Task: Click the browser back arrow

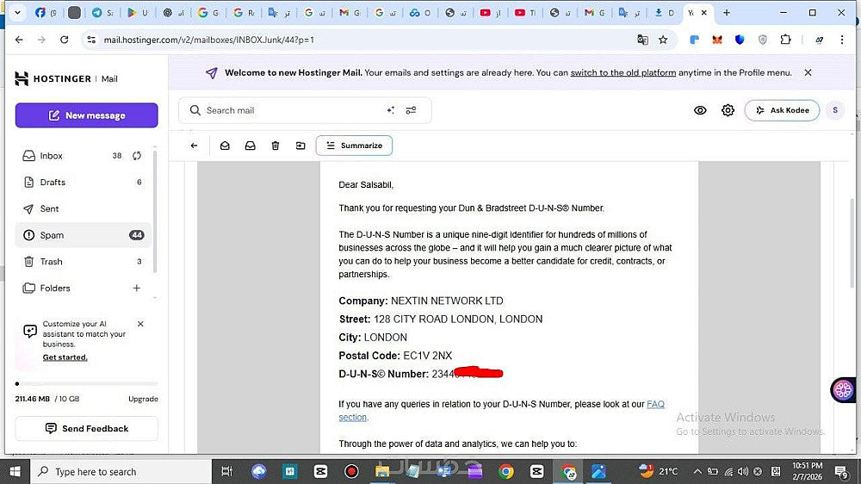Action: (19, 40)
